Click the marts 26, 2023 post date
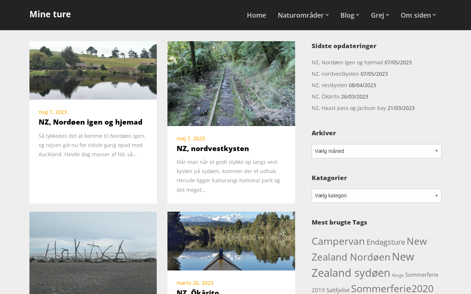The image size is (471, 294). tap(195, 283)
